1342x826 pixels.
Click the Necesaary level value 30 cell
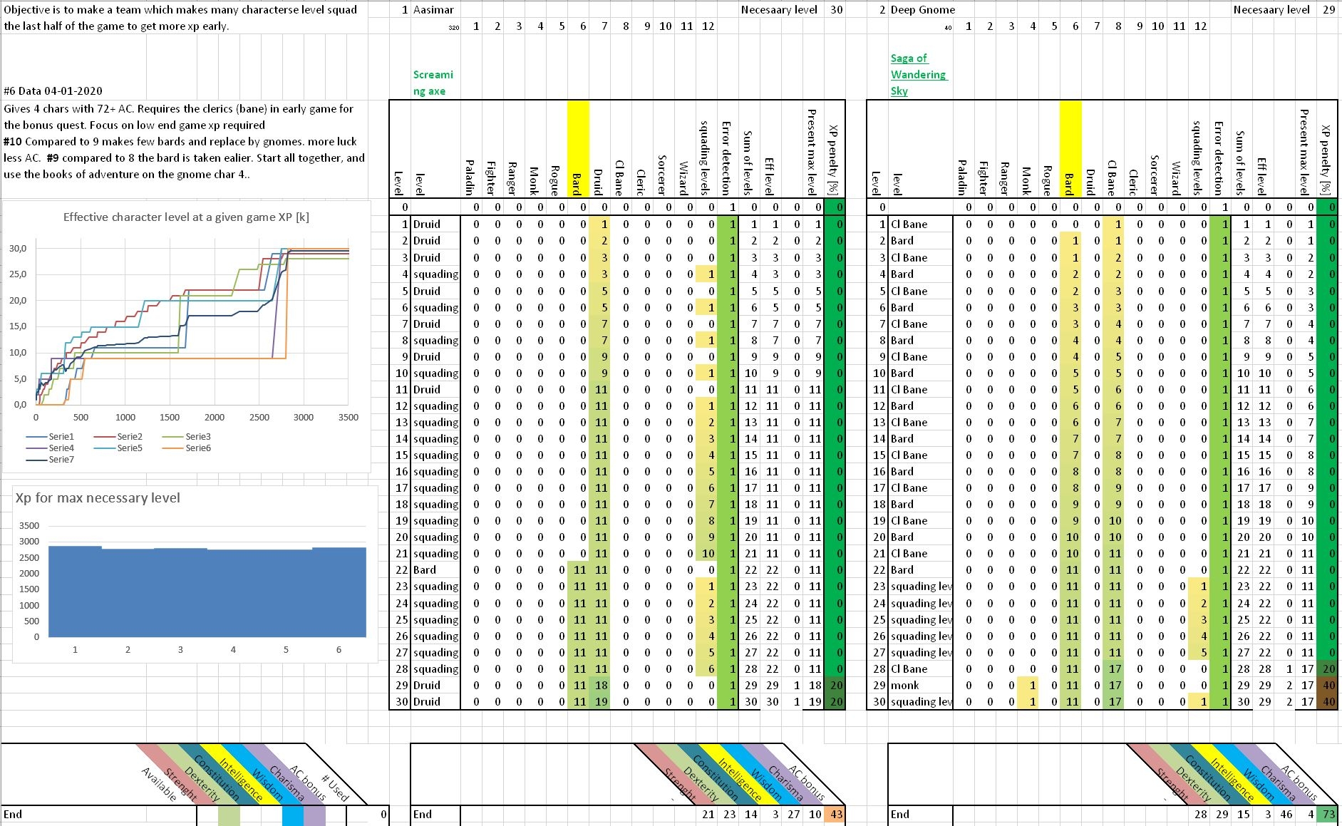836,9
